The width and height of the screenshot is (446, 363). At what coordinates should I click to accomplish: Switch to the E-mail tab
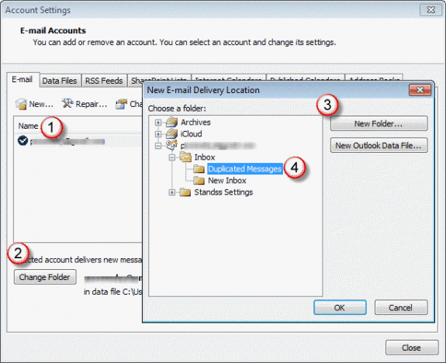click(x=22, y=79)
